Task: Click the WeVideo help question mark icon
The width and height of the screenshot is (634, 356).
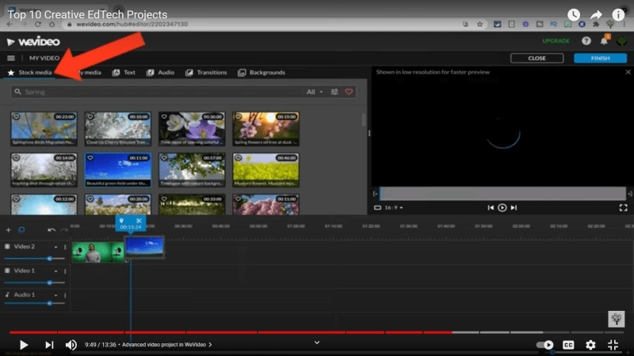Action: [586, 41]
